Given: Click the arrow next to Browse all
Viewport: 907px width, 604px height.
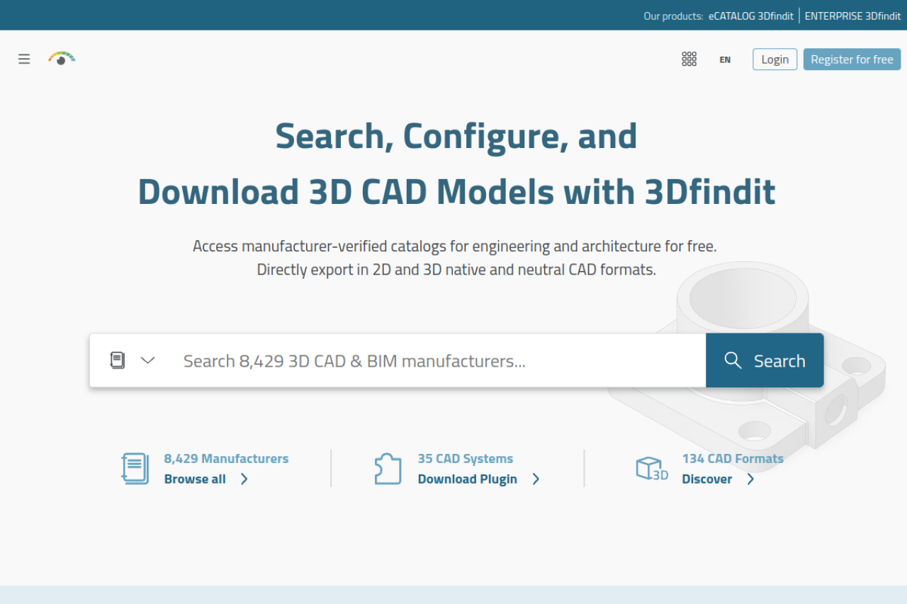Looking at the screenshot, I should 244,479.
